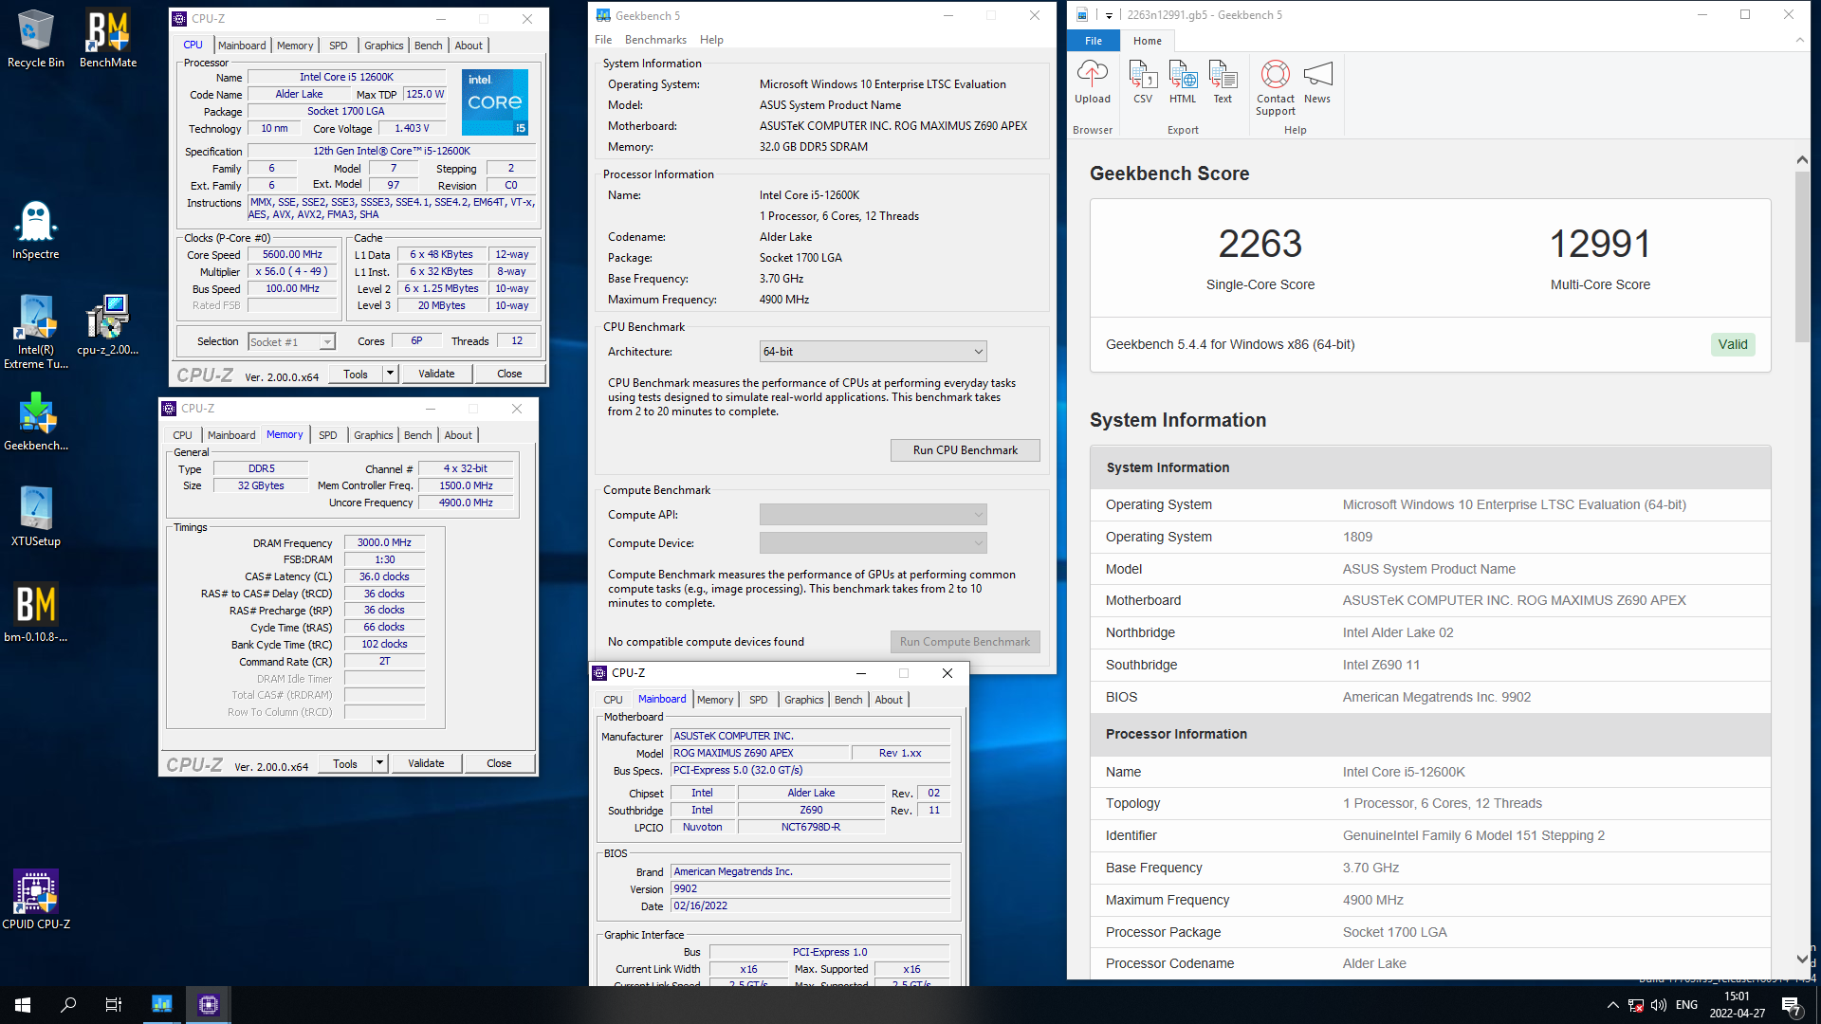1821x1024 pixels.
Task: Open the cpu-z_2.00 installer icon
Action: [x=107, y=324]
